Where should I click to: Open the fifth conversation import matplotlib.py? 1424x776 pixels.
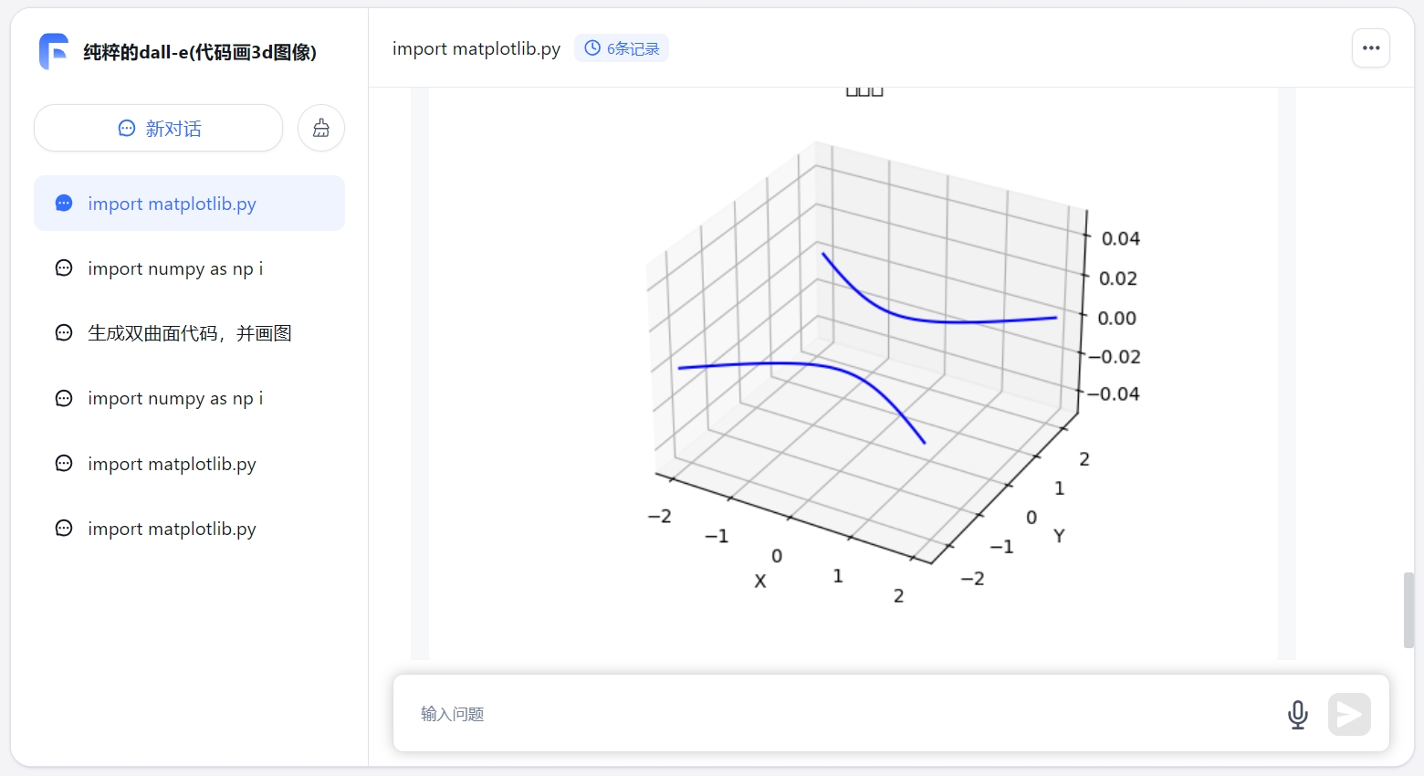[172, 464]
